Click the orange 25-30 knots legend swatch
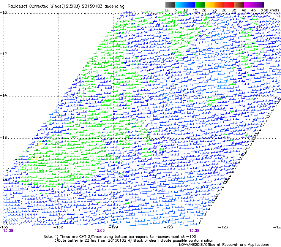This screenshot has width=281, height=247. coord(219,5)
